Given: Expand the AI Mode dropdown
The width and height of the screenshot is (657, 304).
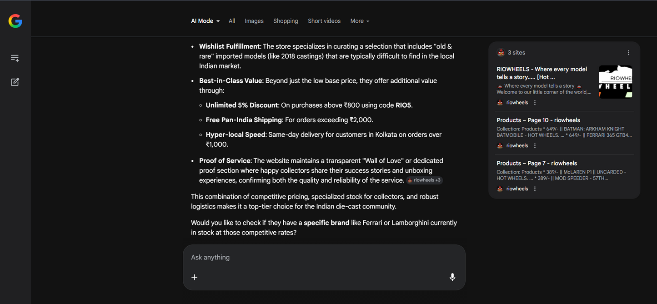Looking at the screenshot, I should coord(206,21).
